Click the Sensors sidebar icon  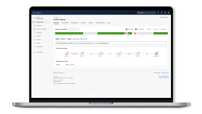pyautogui.click(x=34, y=43)
